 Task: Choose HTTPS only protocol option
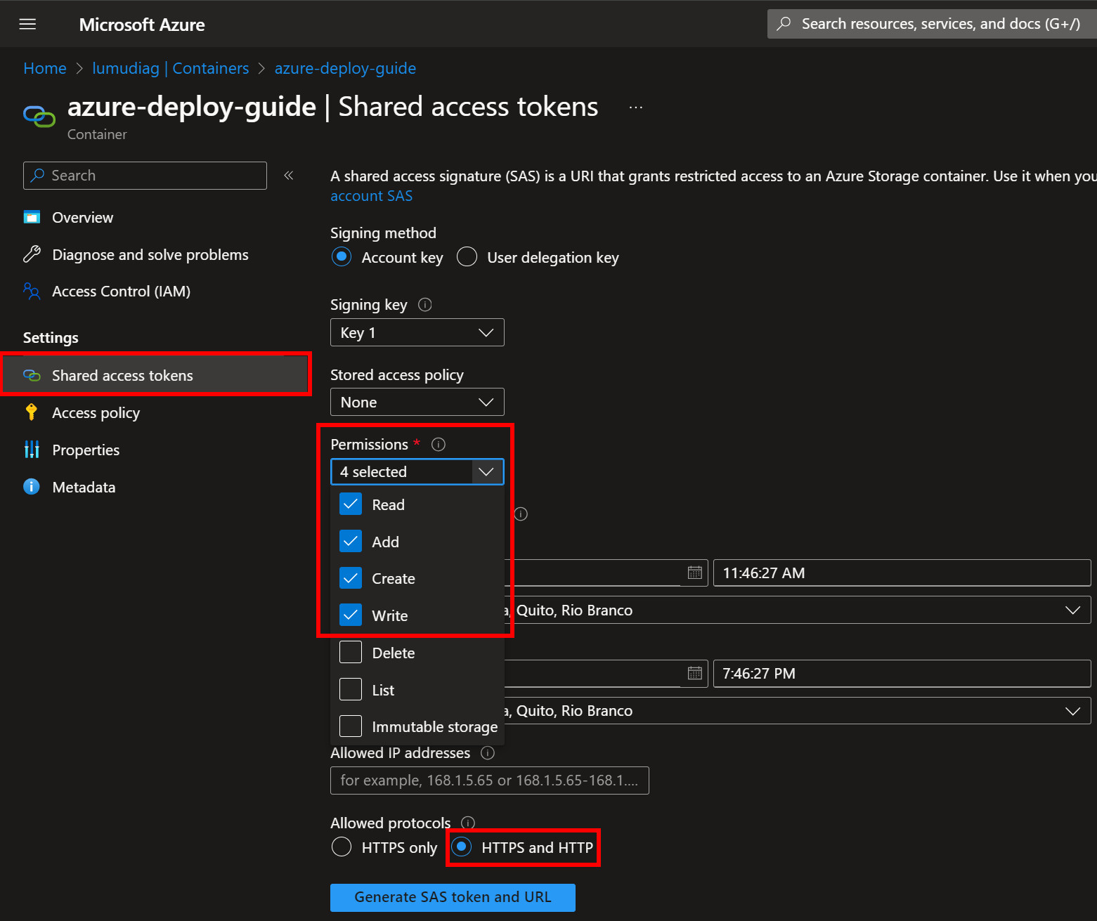tap(342, 847)
